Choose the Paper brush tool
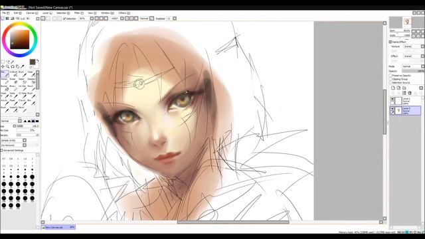The image size is (425, 239). coord(13,102)
